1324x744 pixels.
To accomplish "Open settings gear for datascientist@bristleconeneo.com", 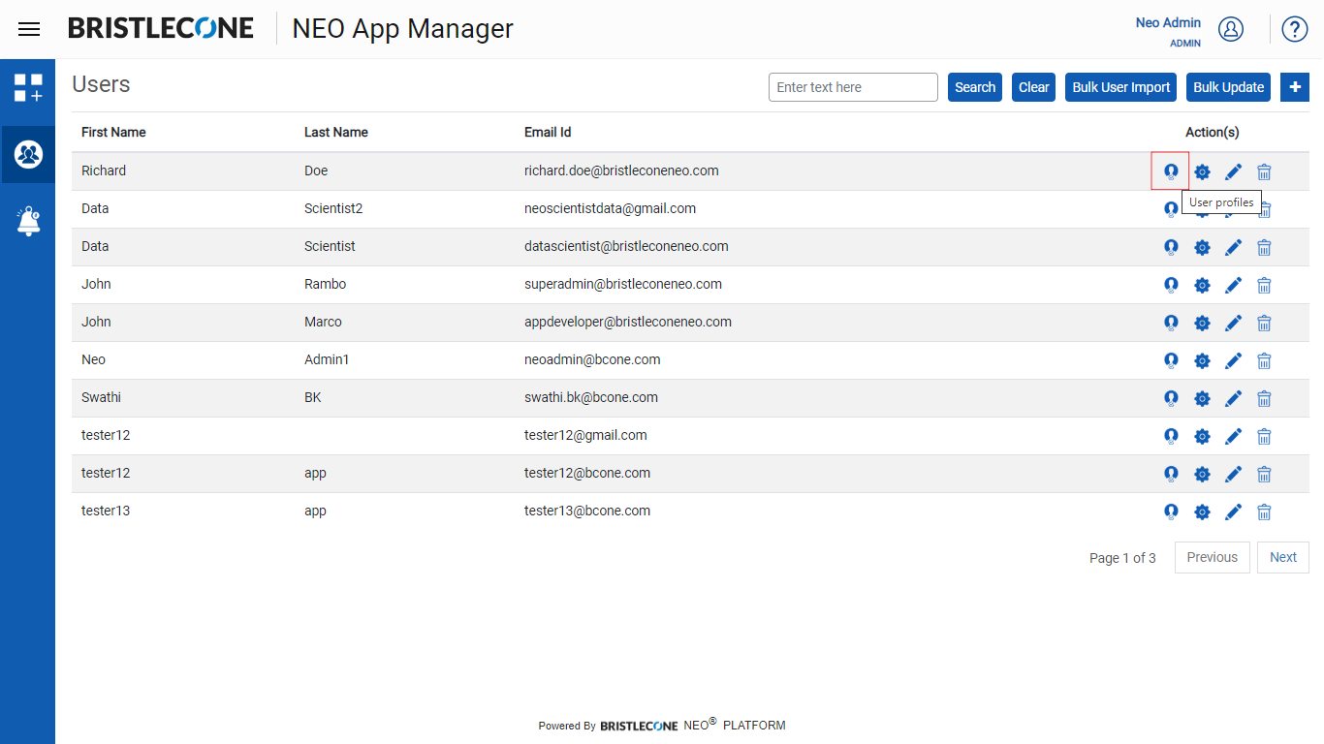I will pyautogui.click(x=1202, y=247).
